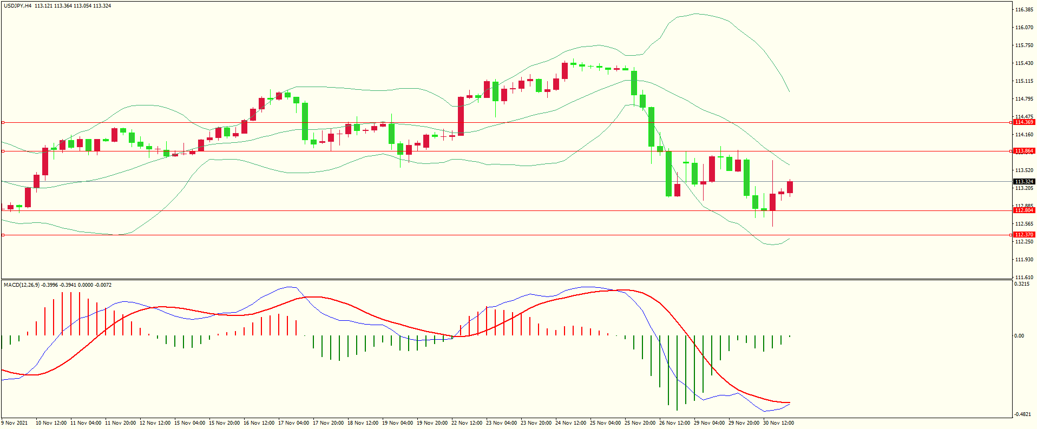Click the 19 Nov 04:00 time label
Image resolution: width=1037 pixels, height=429 pixels.
[x=398, y=423]
